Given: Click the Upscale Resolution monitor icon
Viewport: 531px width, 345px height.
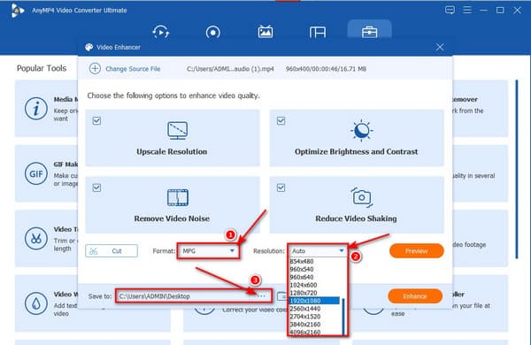Looking at the screenshot, I should pos(178,131).
